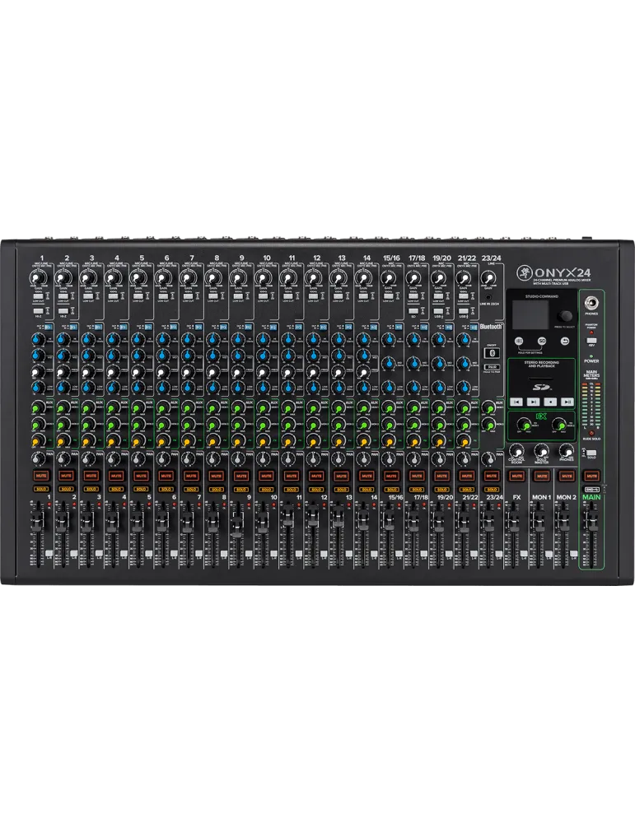Select channel 3 mid FREQ white knob
Viewport: 635px width, 823px height.
86,372
